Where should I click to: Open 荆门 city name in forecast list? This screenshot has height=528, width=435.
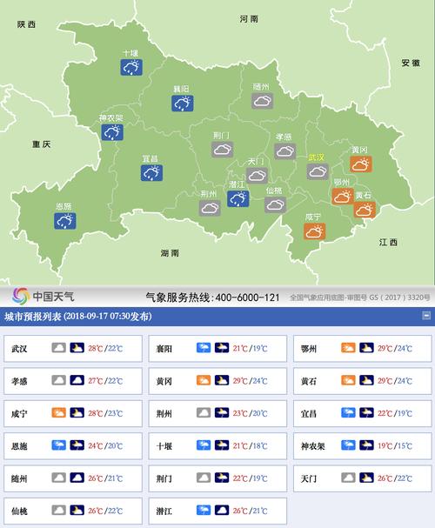[164, 478]
